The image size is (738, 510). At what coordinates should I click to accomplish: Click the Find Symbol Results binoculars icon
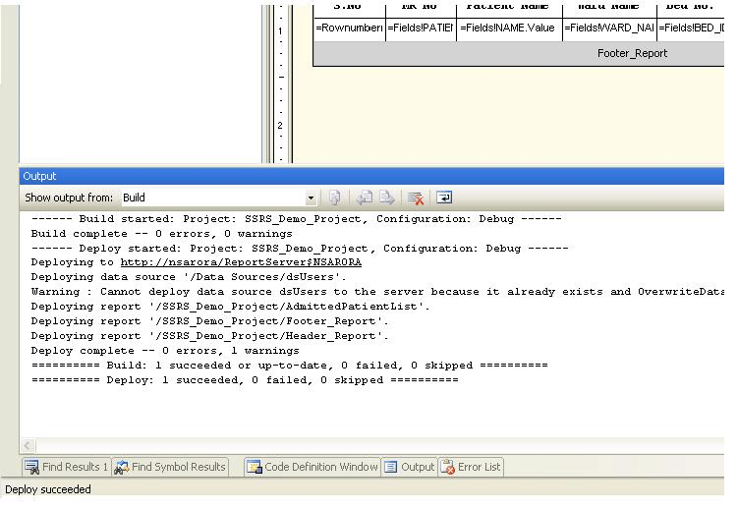(122, 467)
